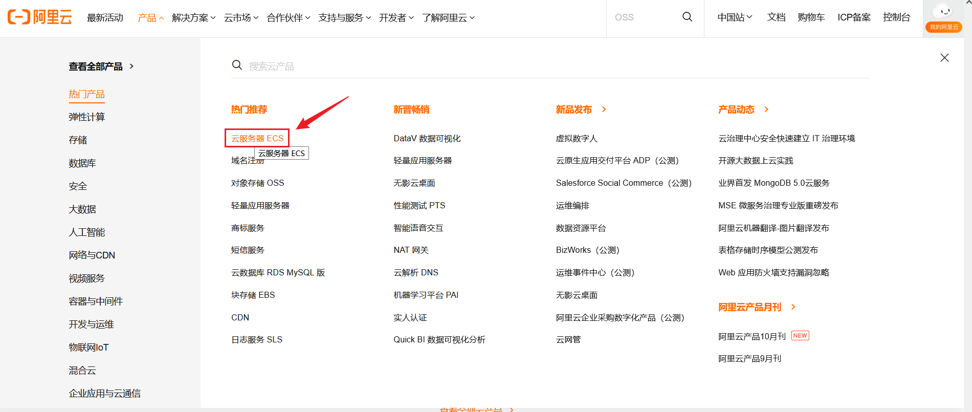Image resolution: width=972 pixels, height=412 pixels.
Task: Open the ICP备案 link
Action: click(854, 17)
